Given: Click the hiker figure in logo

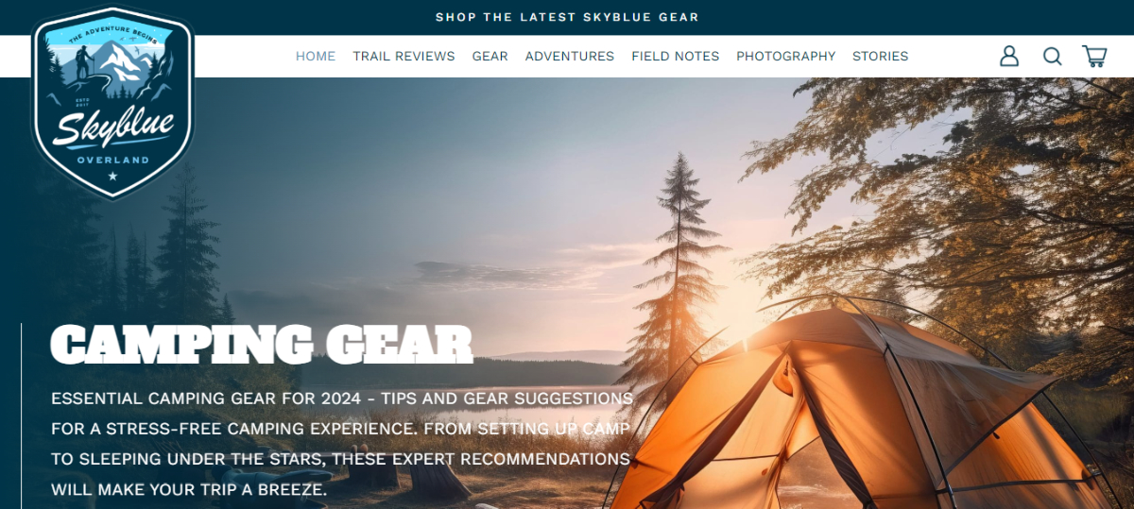Looking at the screenshot, I should 81,64.
